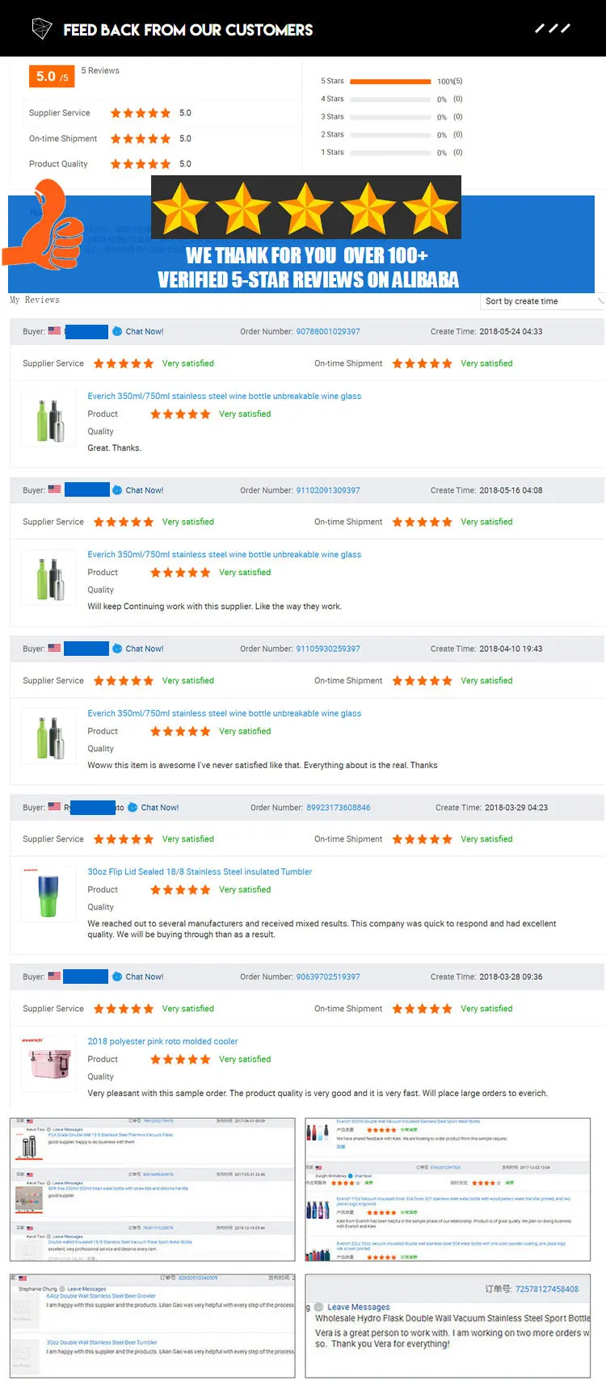
Task: Click the US flag beside buyer of order 89923173608846
Action: pyautogui.click(x=54, y=807)
